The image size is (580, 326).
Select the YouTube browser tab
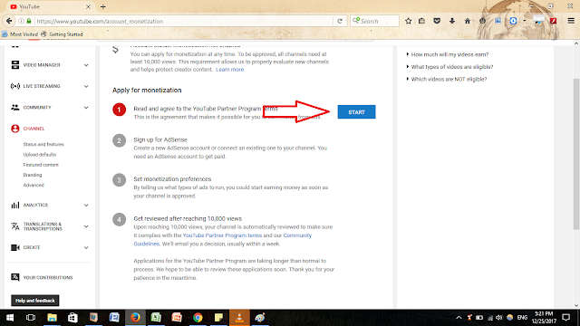[50, 6]
